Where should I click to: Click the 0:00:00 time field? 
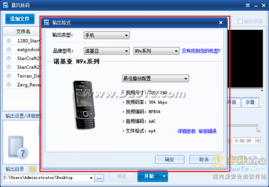coord(243,141)
